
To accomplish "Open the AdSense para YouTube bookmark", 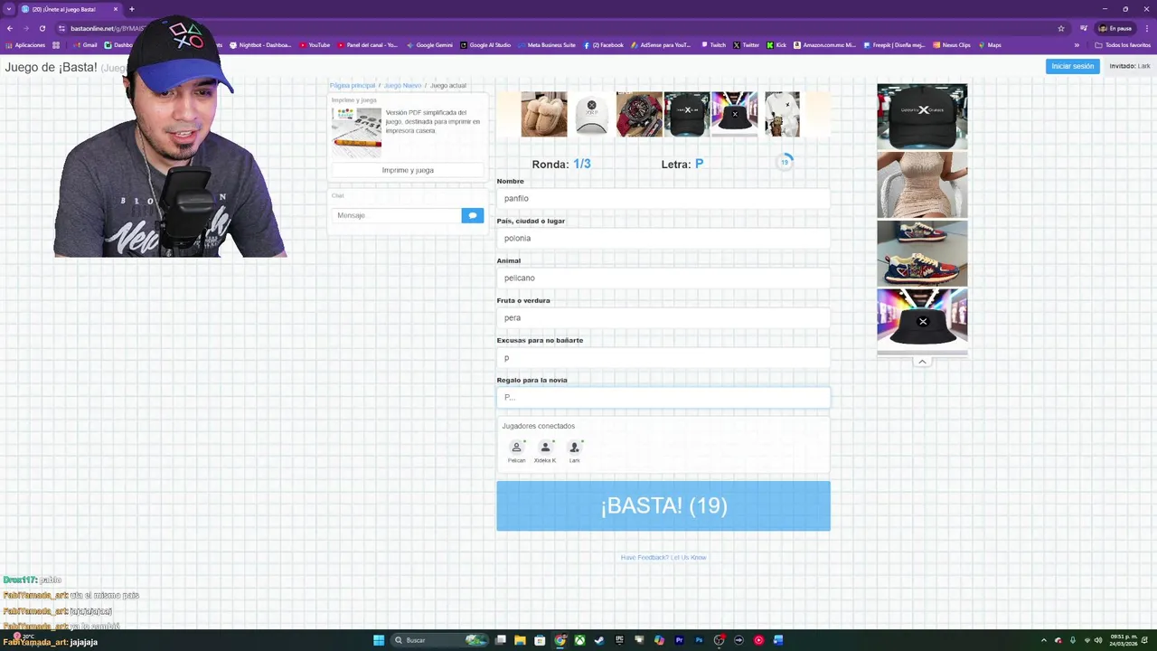I will pyautogui.click(x=661, y=45).
